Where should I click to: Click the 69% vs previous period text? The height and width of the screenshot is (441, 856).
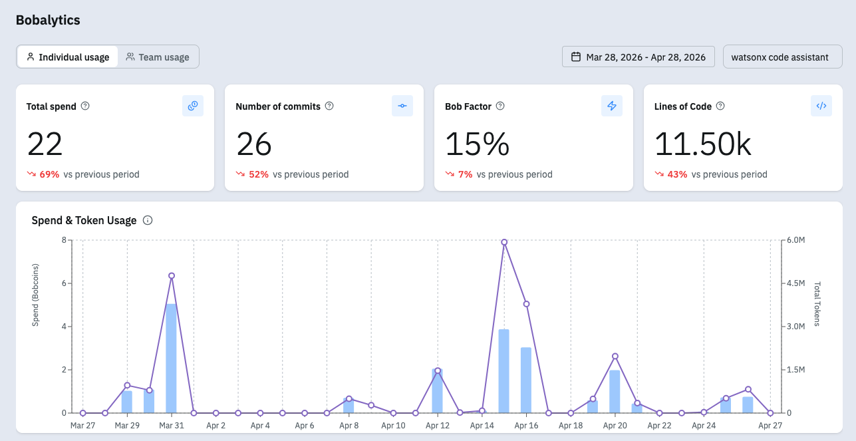(90, 174)
